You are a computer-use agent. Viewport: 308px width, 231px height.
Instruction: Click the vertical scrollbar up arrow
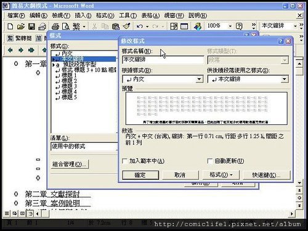tap(299, 64)
